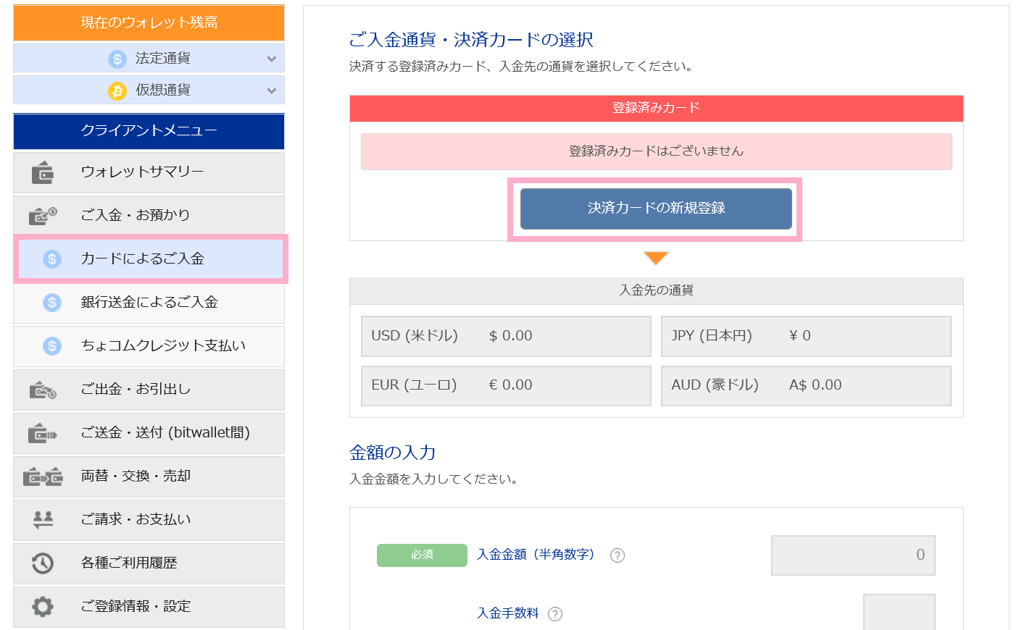Screen dimensions: 1019x630
Task: Click 決済カードの新規登録 button
Action: [656, 209]
